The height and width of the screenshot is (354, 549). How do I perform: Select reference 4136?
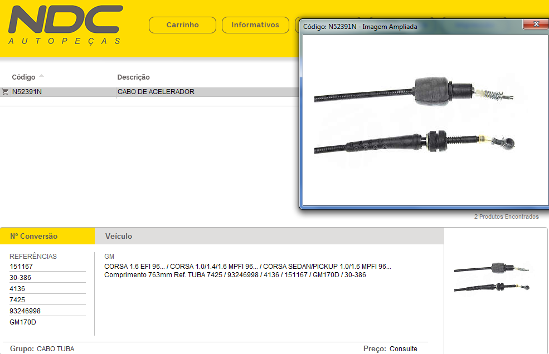(17, 289)
